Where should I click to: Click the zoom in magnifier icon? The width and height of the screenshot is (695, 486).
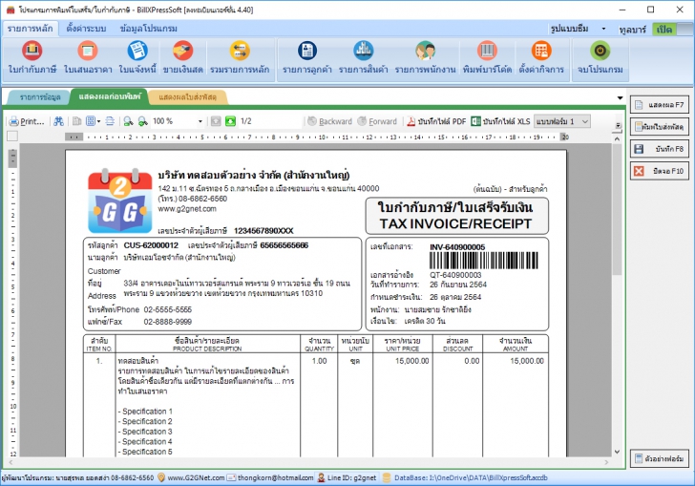[x=143, y=121]
